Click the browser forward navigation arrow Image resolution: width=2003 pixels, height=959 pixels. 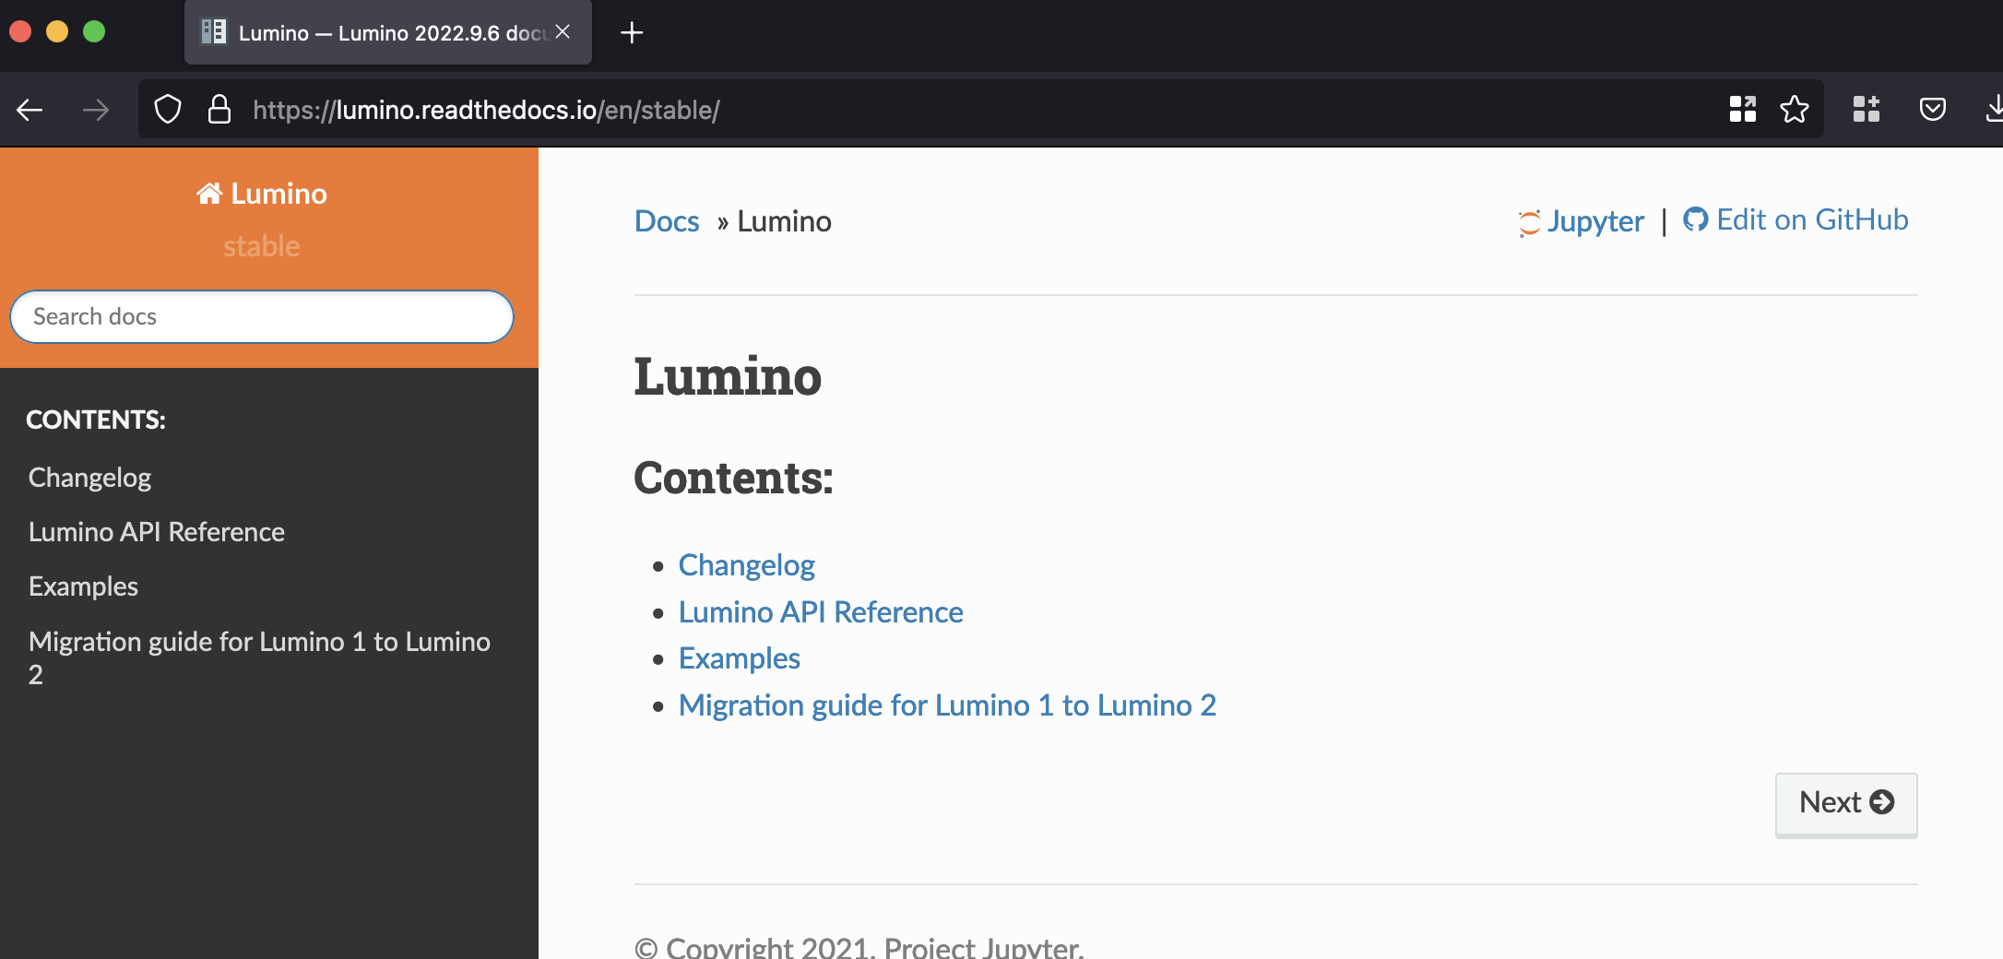pyautogui.click(x=96, y=109)
